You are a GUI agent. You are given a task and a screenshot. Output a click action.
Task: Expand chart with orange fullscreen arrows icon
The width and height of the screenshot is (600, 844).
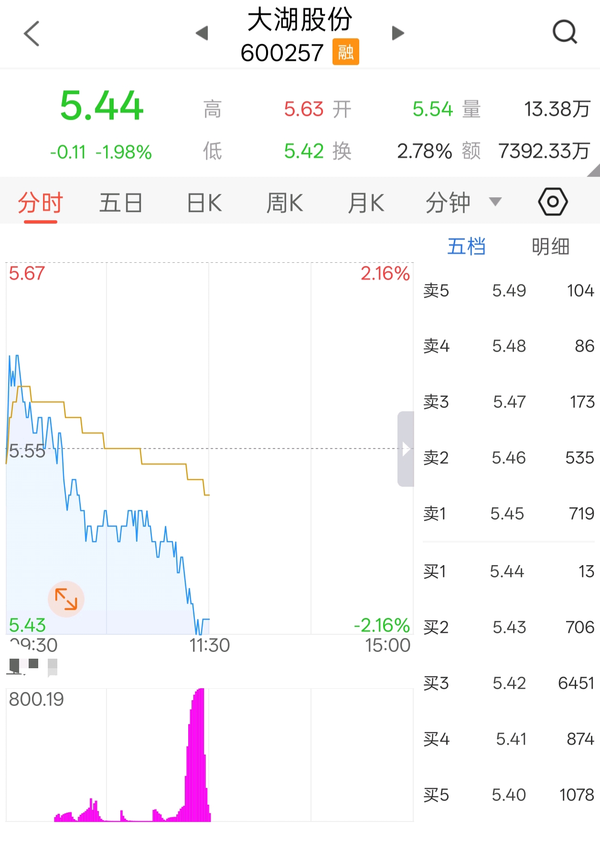coord(66,599)
